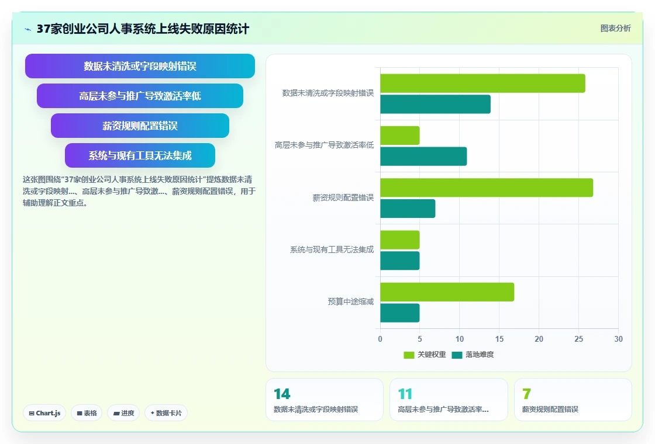Image resolution: width=655 pixels, height=444 pixels.
Task: Click the 关键权重 bar for 薪资规则配置错误
Action: click(487, 188)
